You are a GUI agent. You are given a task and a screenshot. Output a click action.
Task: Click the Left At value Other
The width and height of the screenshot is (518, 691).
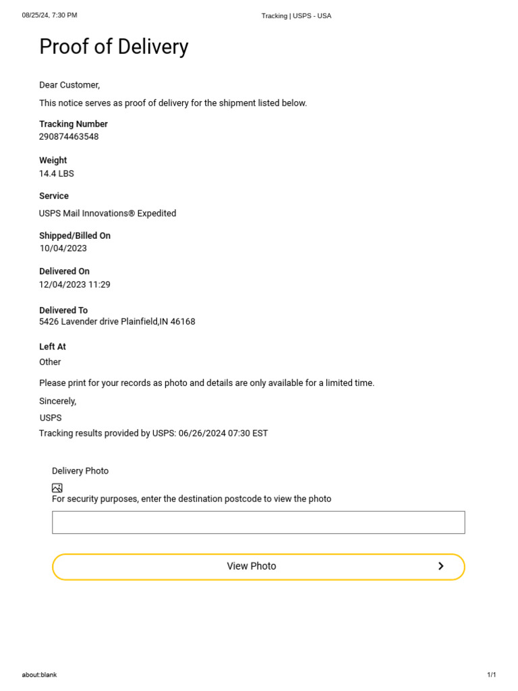(x=50, y=362)
